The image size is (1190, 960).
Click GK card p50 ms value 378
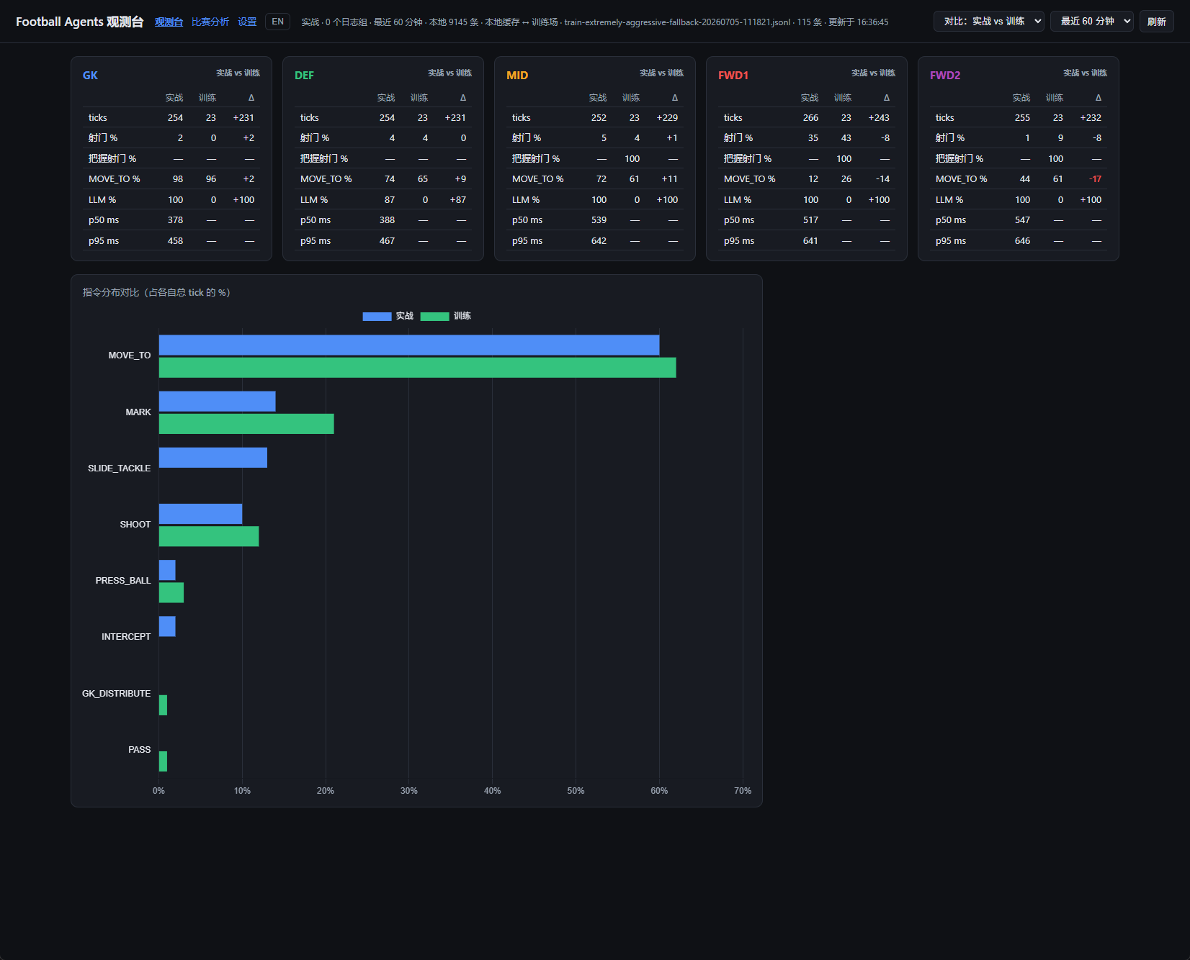175,220
